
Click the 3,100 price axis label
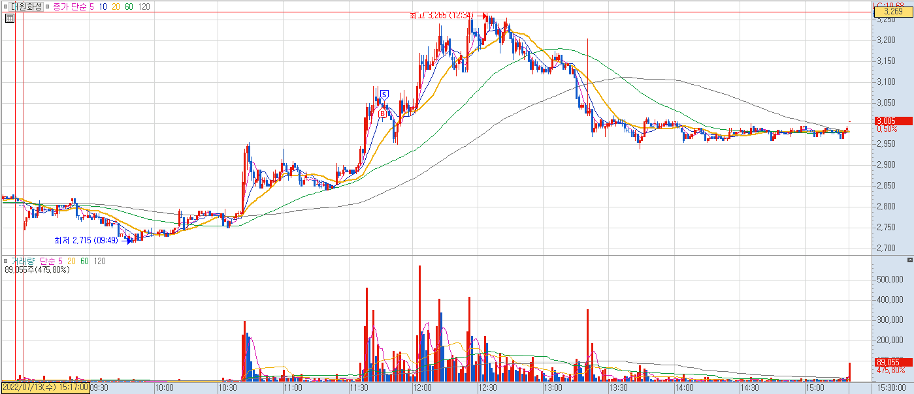(x=886, y=82)
